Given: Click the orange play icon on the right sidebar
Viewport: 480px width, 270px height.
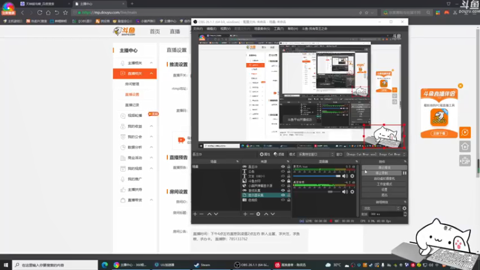Looking at the screenshot, I should point(465,132).
